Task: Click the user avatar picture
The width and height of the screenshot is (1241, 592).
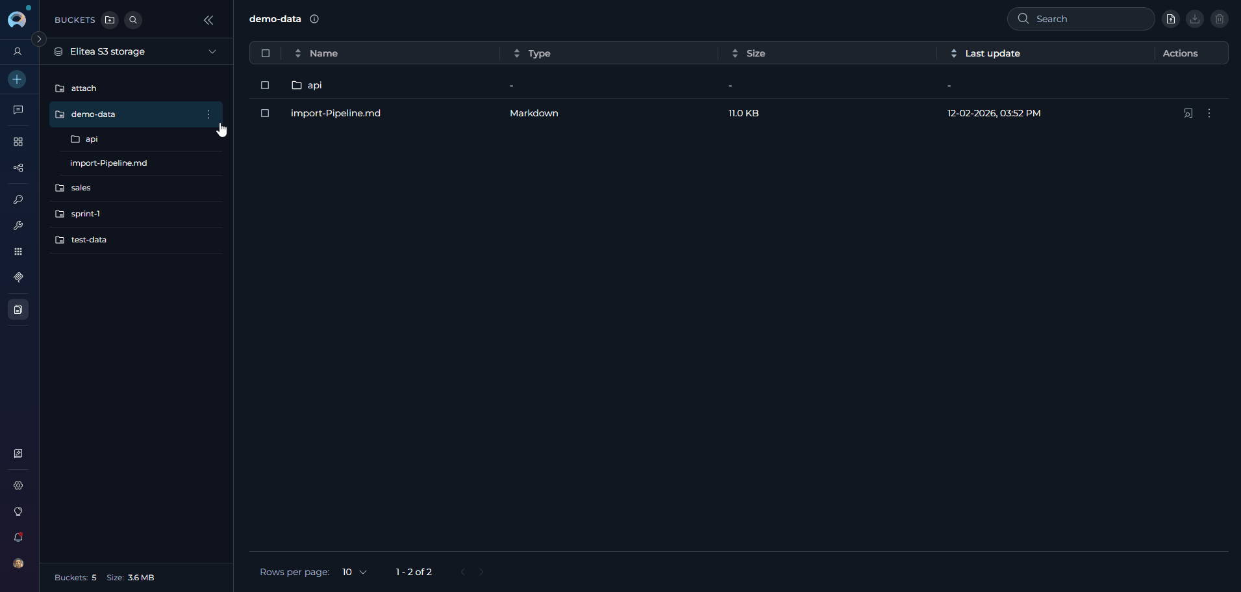Action: [18, 563]
